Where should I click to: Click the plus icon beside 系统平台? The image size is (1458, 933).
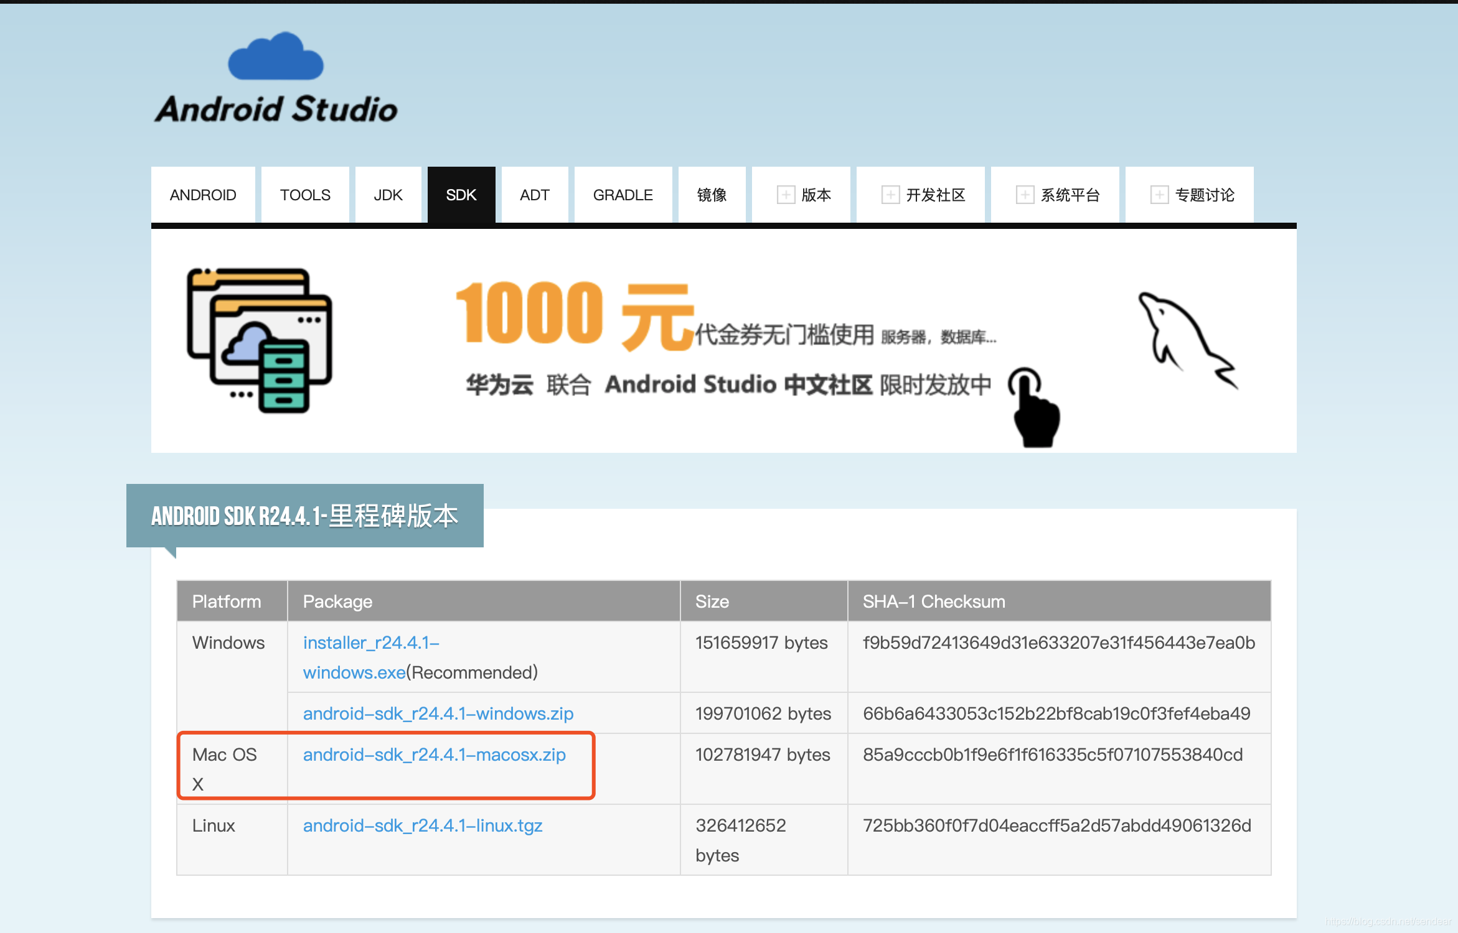(1025, 195)
